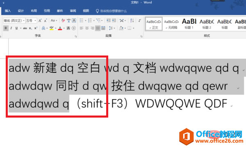Open Asian layout icon
The image size is (246, 148).
122,21
